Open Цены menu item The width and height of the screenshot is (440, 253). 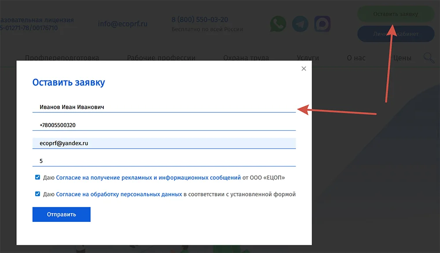coord(402,58)
